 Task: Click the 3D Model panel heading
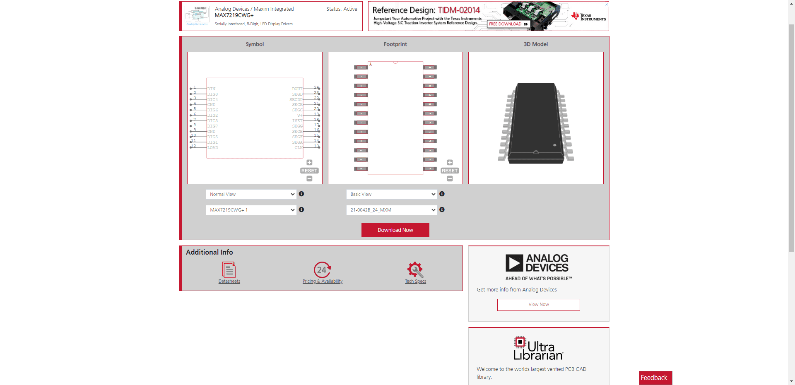coord(536,44)
